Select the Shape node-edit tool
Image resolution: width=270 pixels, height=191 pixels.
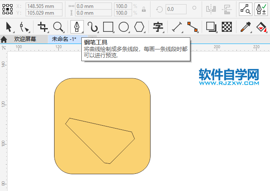25,27
